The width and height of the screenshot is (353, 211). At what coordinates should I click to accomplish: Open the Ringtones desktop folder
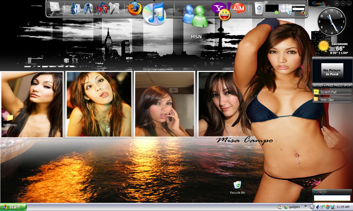[10, 120]
